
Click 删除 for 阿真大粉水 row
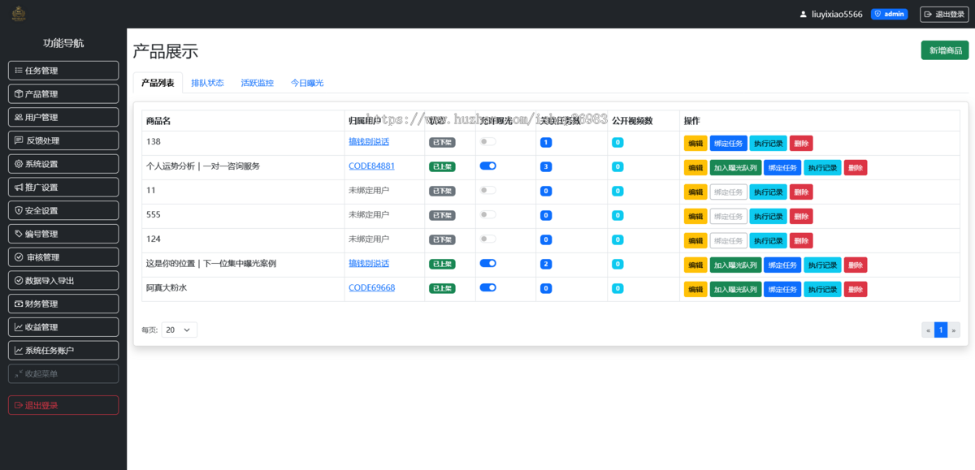(x=856, y=289)
